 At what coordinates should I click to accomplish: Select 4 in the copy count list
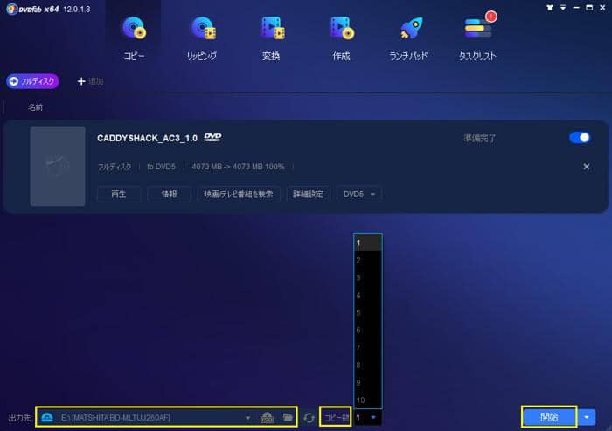[x=368, y=295]
